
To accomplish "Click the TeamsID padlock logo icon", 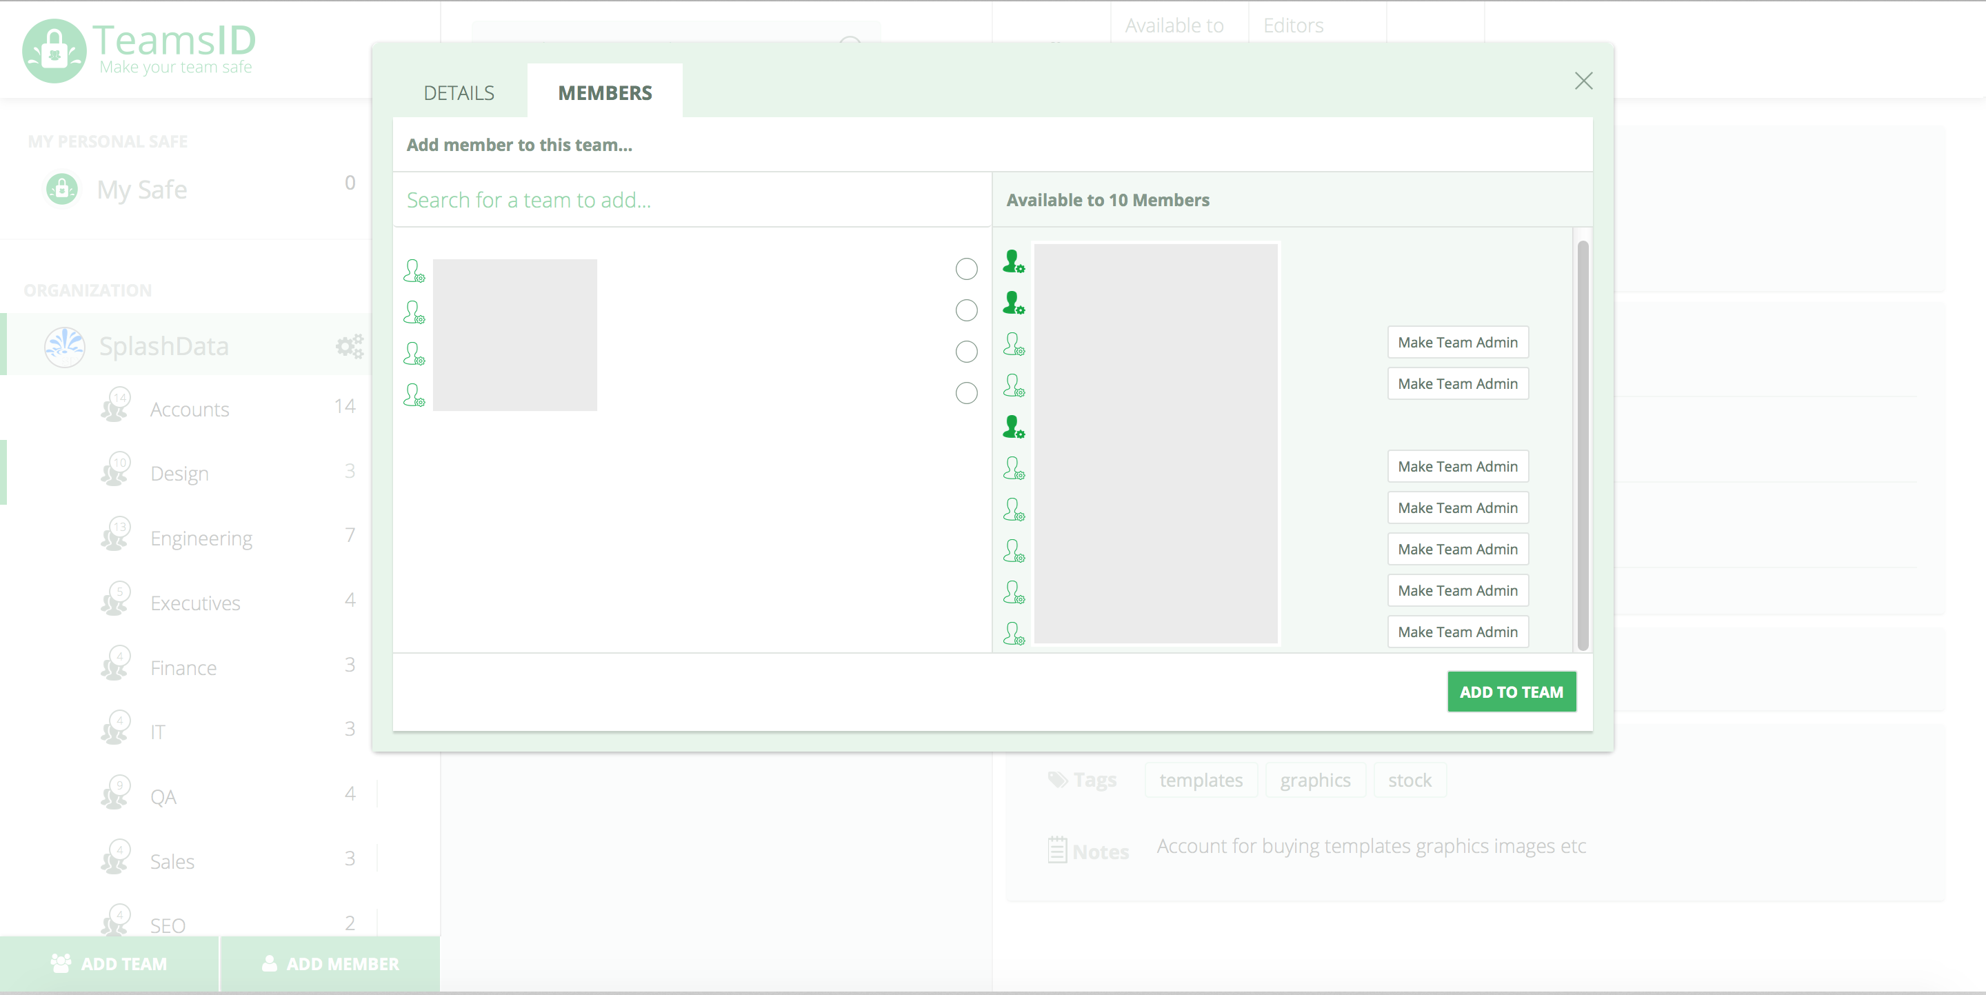I will [54, 51].
